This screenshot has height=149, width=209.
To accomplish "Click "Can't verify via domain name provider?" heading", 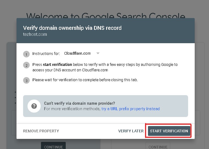I will [x=79, y=103].
